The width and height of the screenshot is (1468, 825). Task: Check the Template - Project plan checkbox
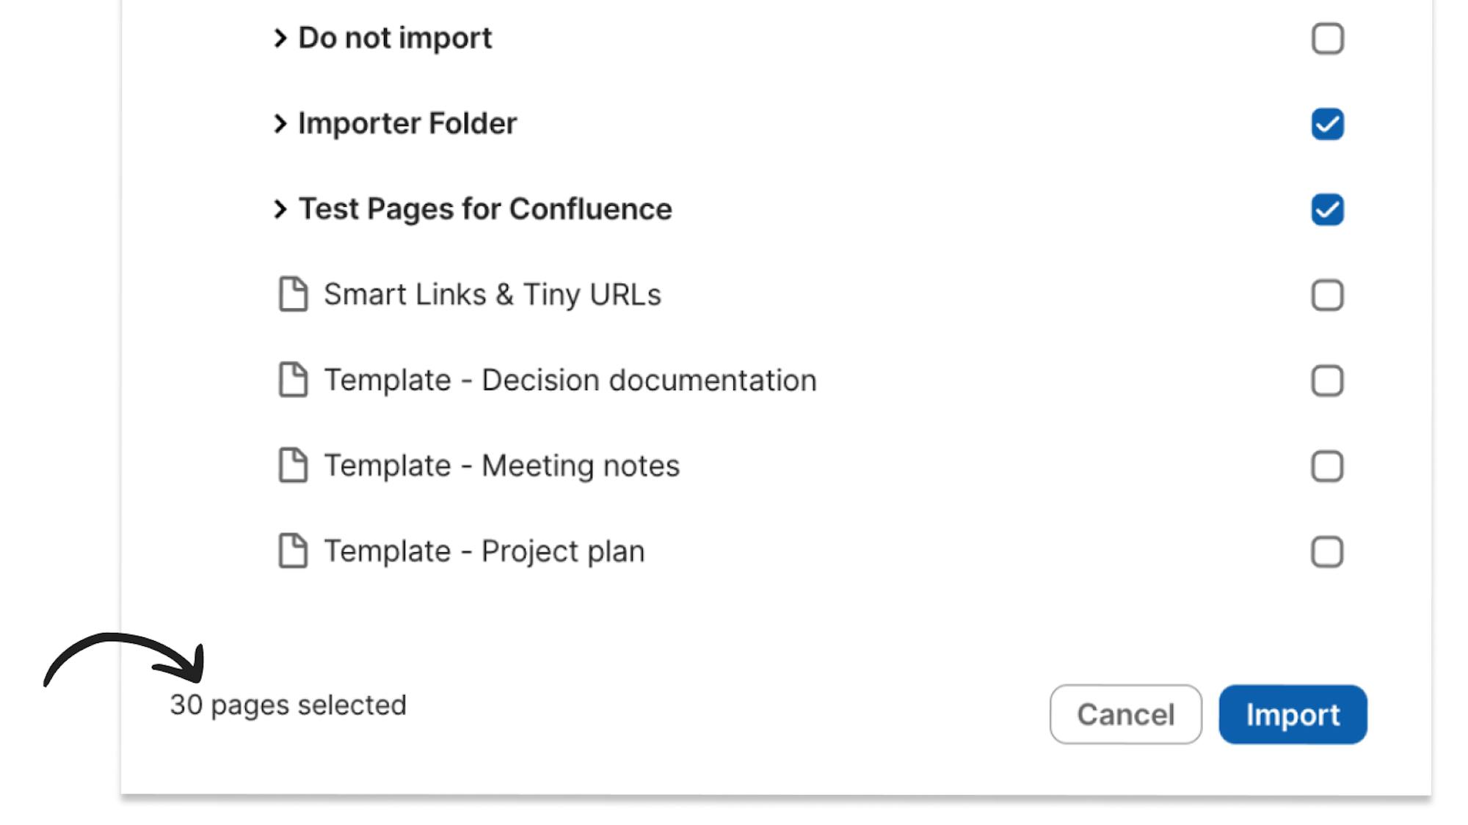pos(1327,552)
